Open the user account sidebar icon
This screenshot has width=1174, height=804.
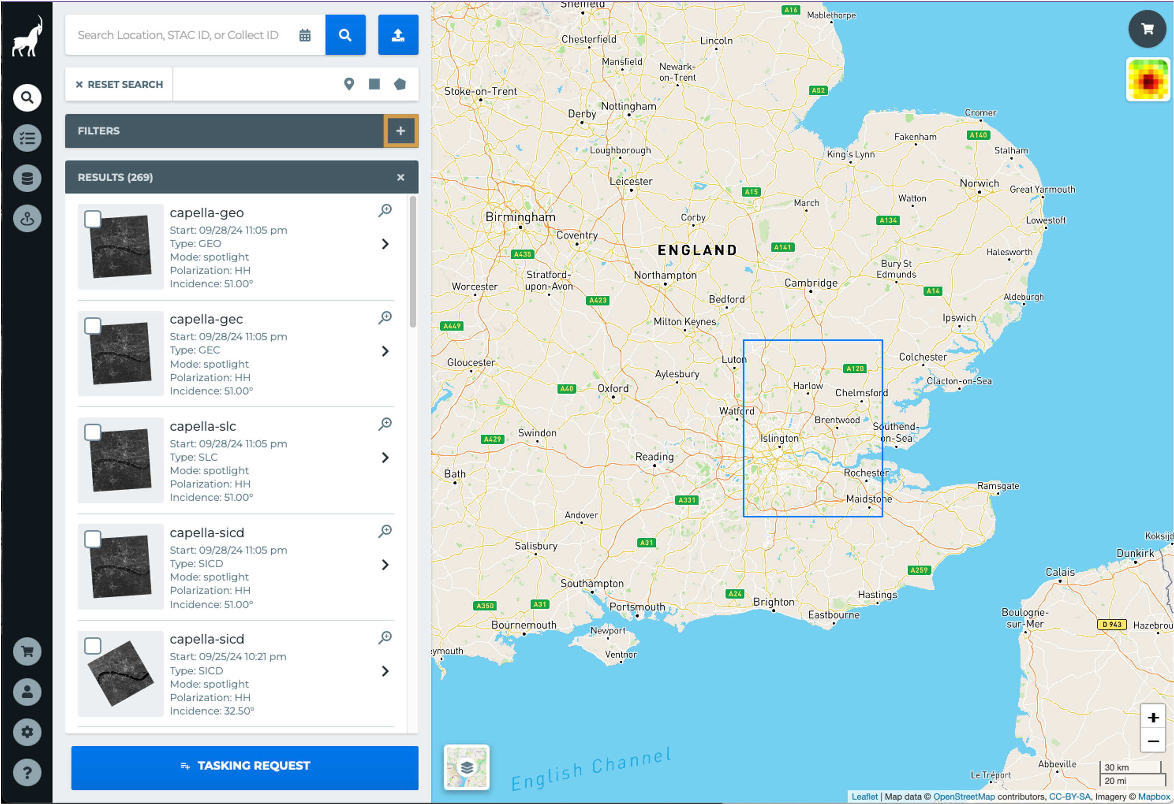[x=27, y=692]
